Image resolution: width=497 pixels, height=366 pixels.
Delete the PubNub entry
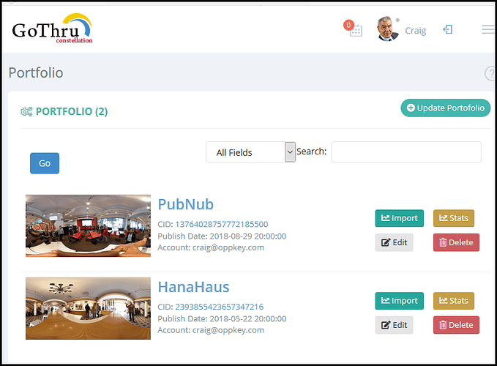[x=456, y=242]
